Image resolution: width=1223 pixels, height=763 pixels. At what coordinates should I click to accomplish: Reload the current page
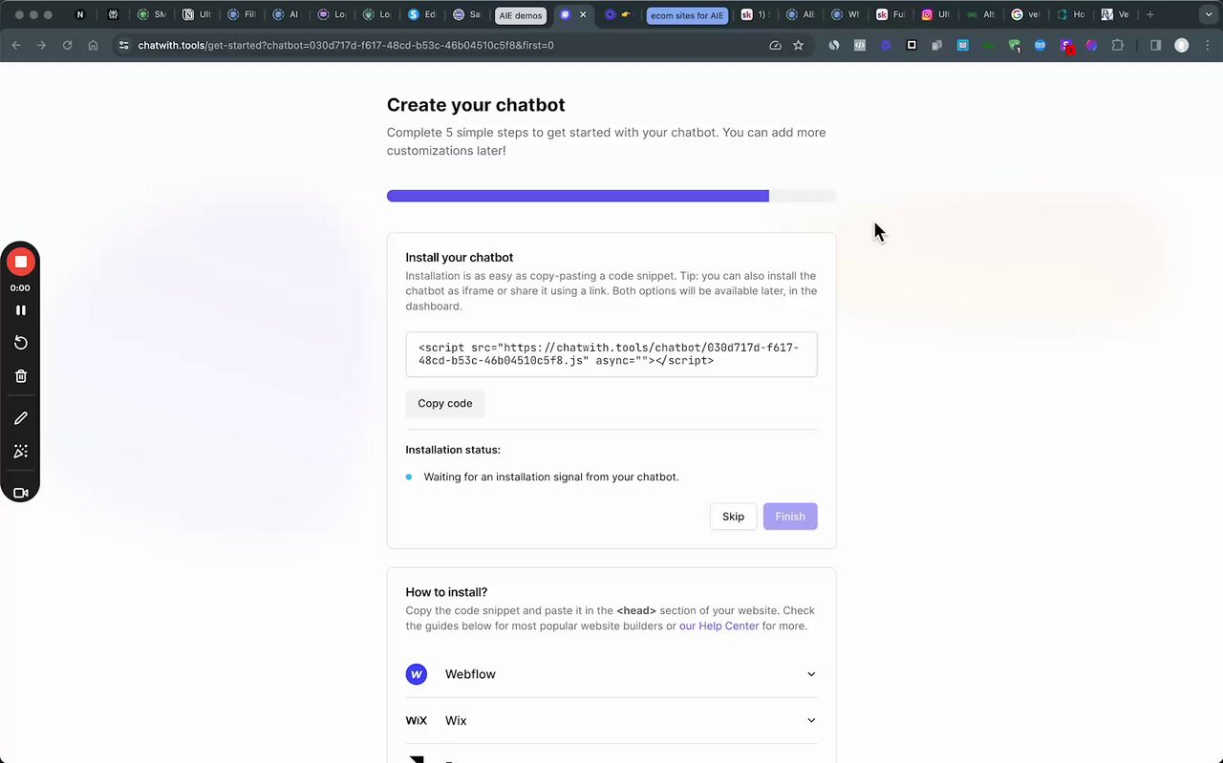(67, 45)
